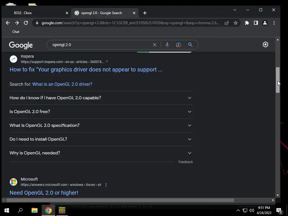Open the Microsoft result three-dot menu

point(106,184)
